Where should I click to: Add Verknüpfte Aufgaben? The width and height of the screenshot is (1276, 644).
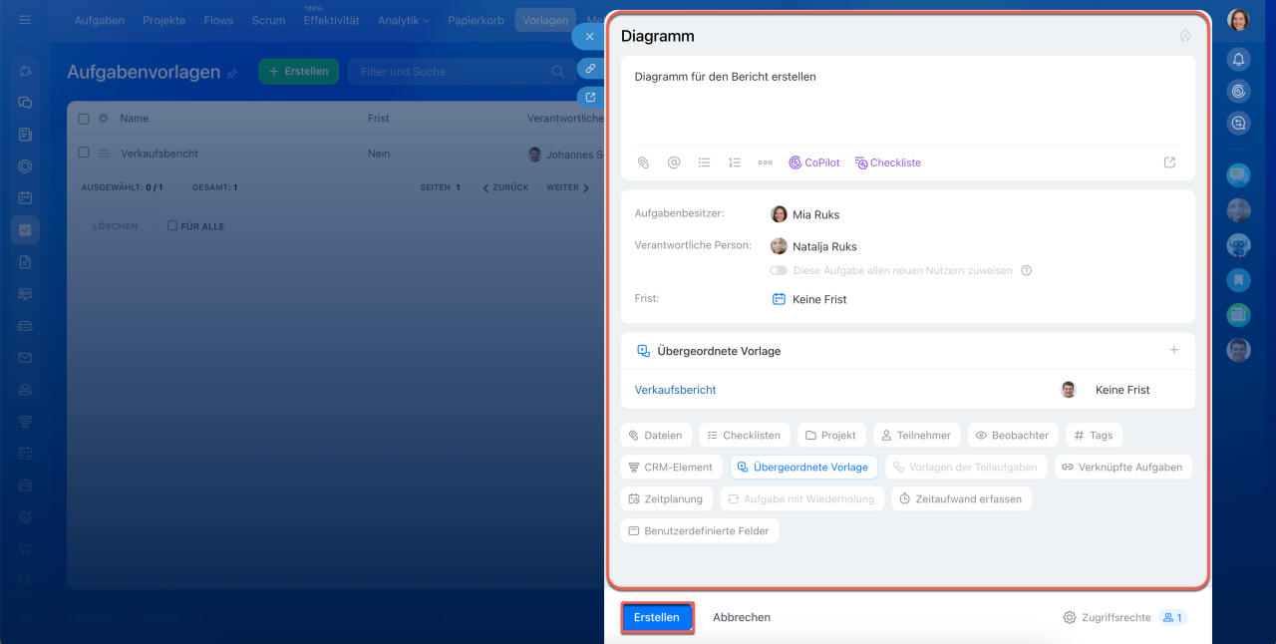coord(1122,467)
